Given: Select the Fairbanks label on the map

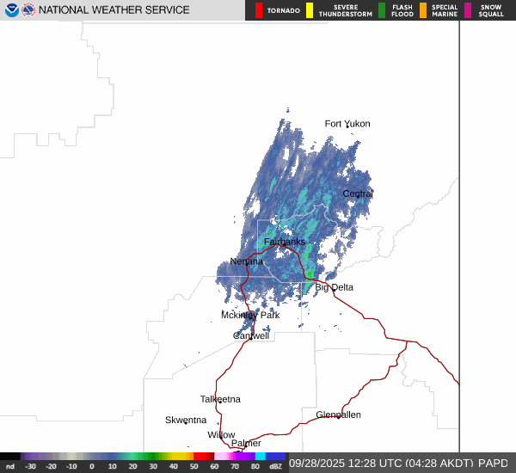Looking at the screenshot, I should pyautogui.click(x=284, y=242).
